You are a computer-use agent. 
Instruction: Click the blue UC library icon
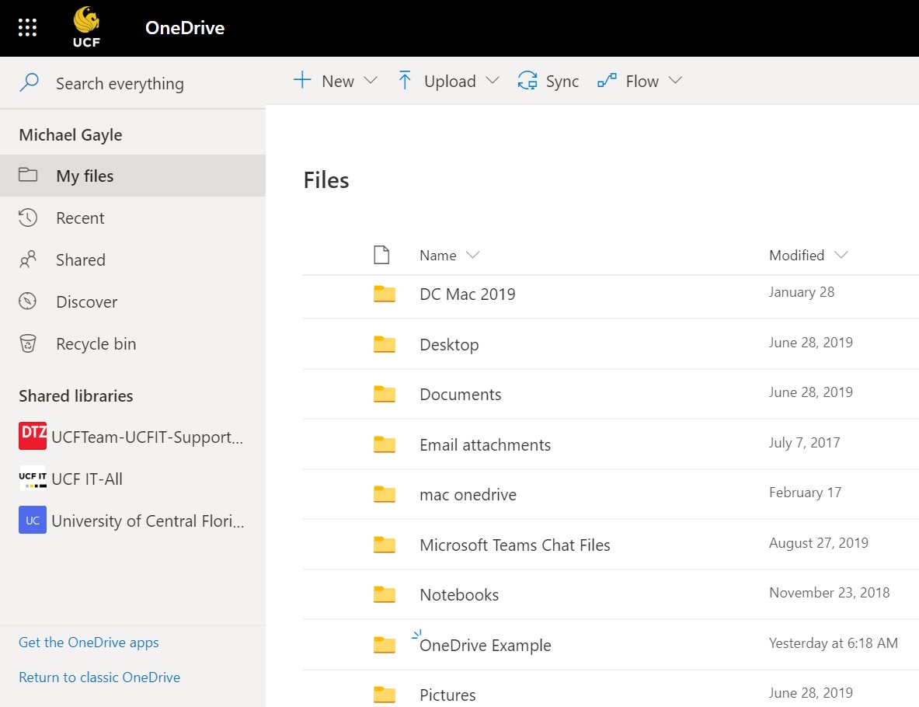point(33,520)
